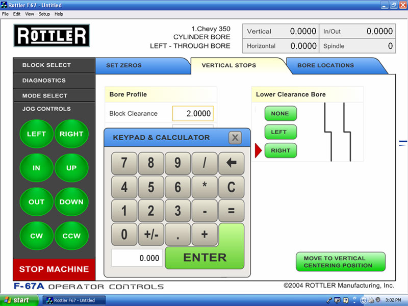This screenshot has height=306, width=408.
Task: Choose LEFT lower clearance bore option
Action: 280,132
